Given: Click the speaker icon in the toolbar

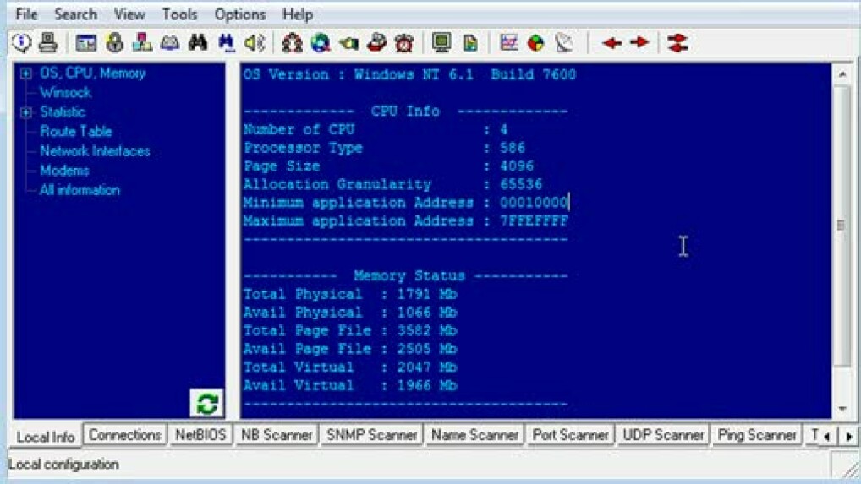Looking at the screenshot, I should 254,42.
